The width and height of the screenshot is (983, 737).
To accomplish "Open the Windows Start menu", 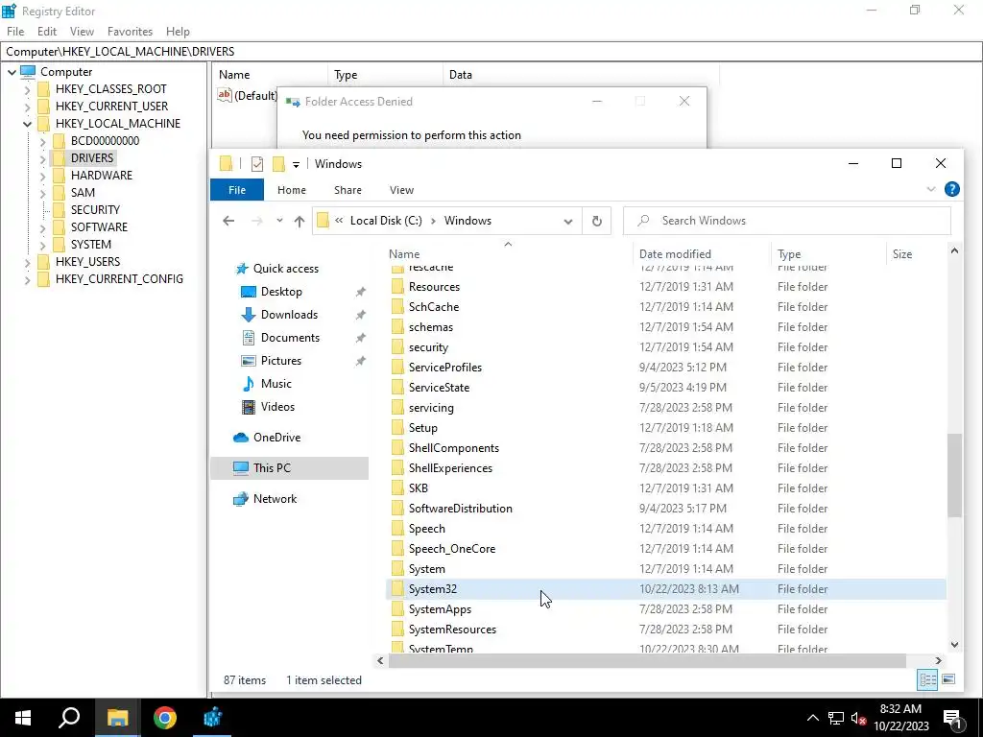I will 23,718.
